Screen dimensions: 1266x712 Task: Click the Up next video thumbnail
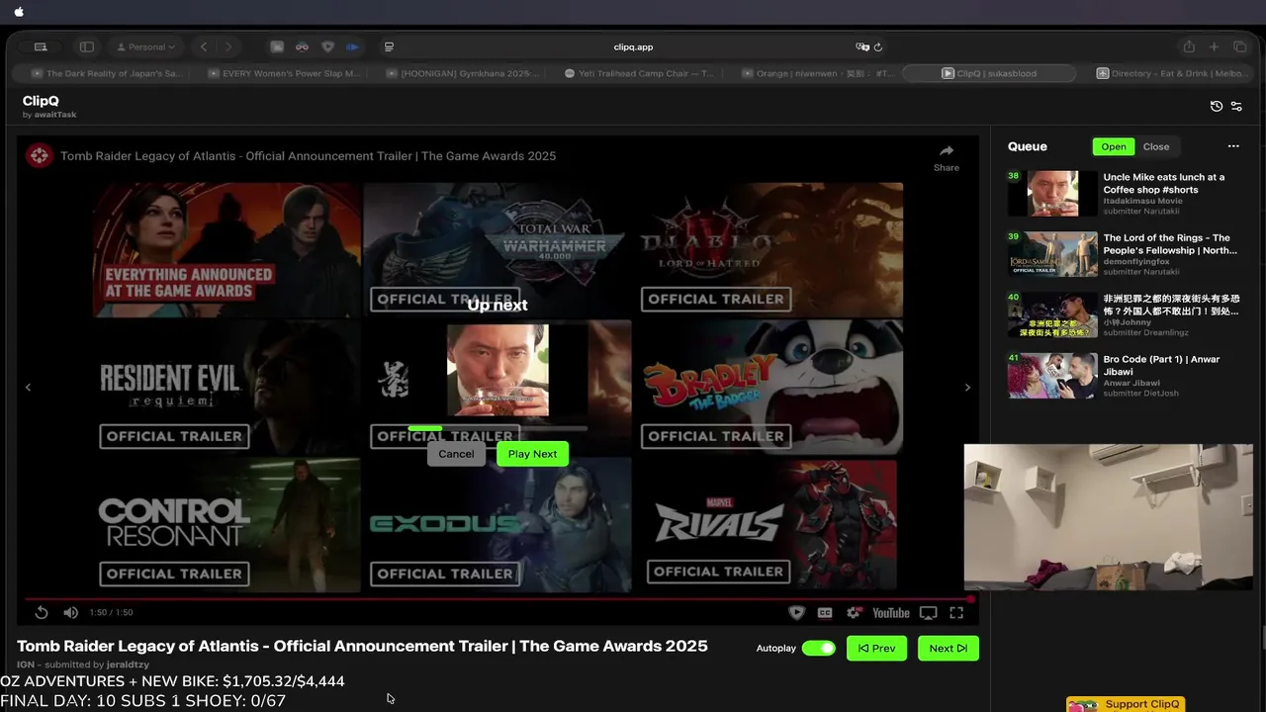[x=497, y=371]
